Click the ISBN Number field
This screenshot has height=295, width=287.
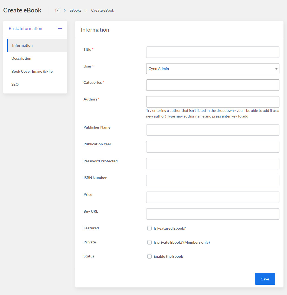click(x=213, y=180)
